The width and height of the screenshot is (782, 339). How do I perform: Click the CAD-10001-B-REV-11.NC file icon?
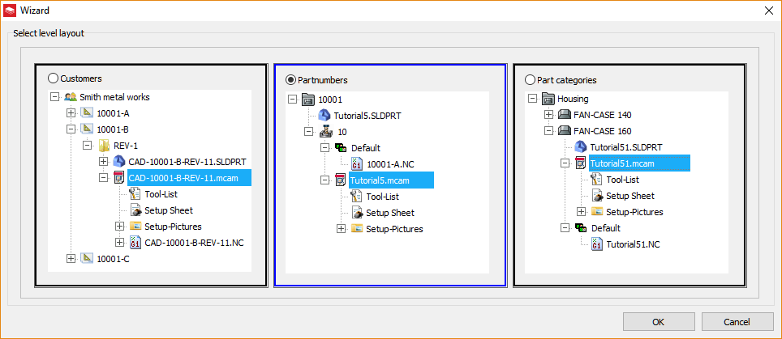[x=135, y=242]
